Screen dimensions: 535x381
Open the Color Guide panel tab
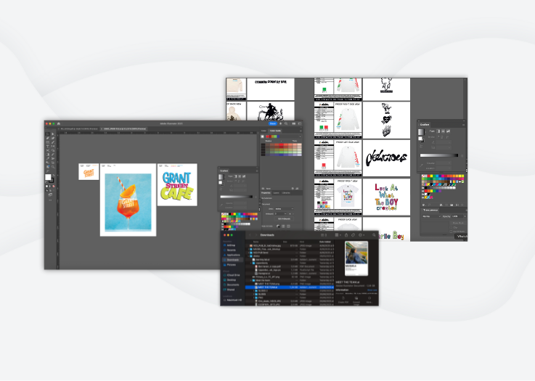tap(275, 131)
